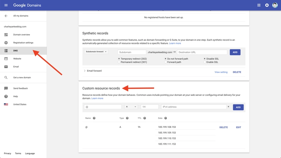The width and height of the screenshot is (281, 158).
Task: Select Forward path option
Action: click(x=165, y=62)
